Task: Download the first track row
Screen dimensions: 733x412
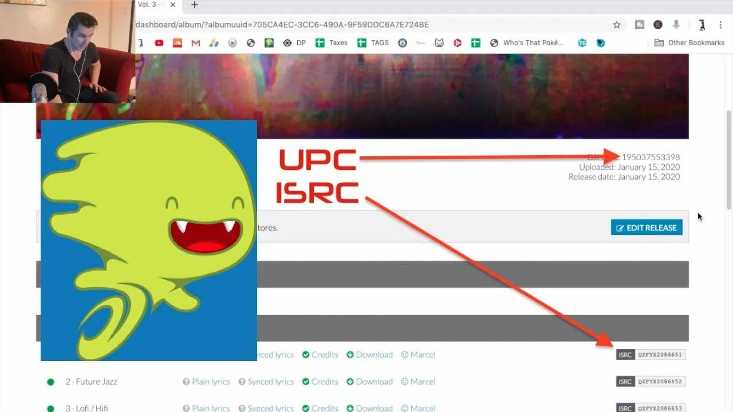Action: click(x=369, y=355)
